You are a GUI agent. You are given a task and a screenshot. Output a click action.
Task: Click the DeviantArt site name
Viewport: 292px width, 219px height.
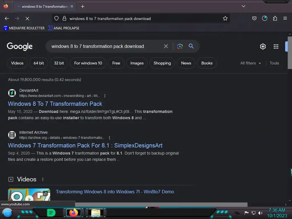(29, 90)
